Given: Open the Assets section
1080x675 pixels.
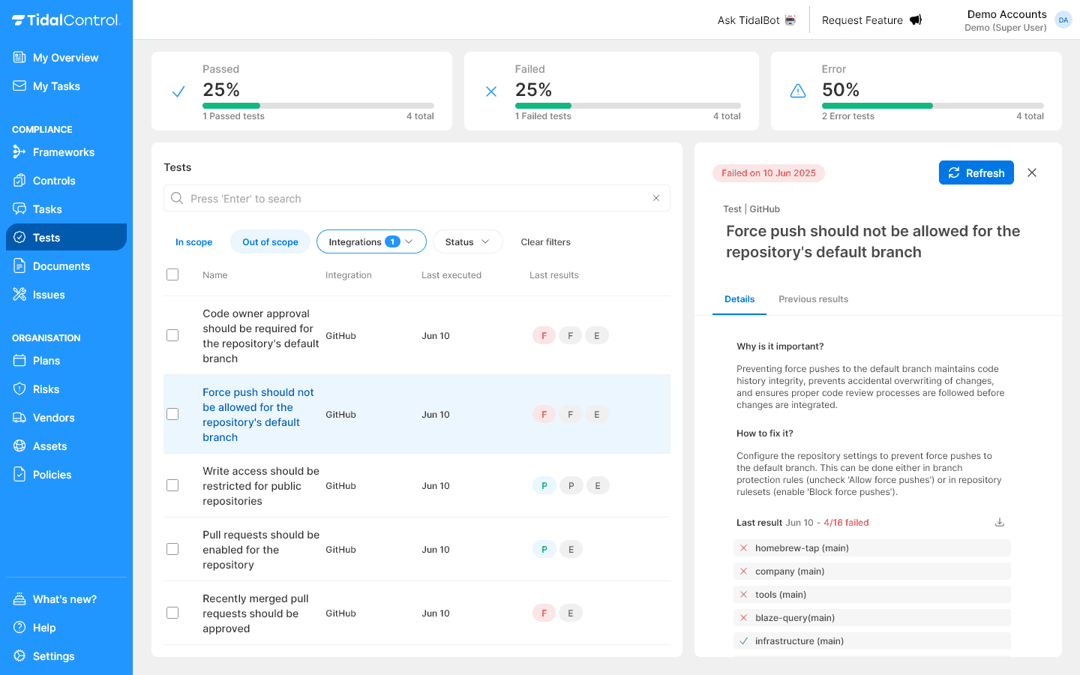Looking at the screenshot, I should pyautogui.click(x=50, y=445).
